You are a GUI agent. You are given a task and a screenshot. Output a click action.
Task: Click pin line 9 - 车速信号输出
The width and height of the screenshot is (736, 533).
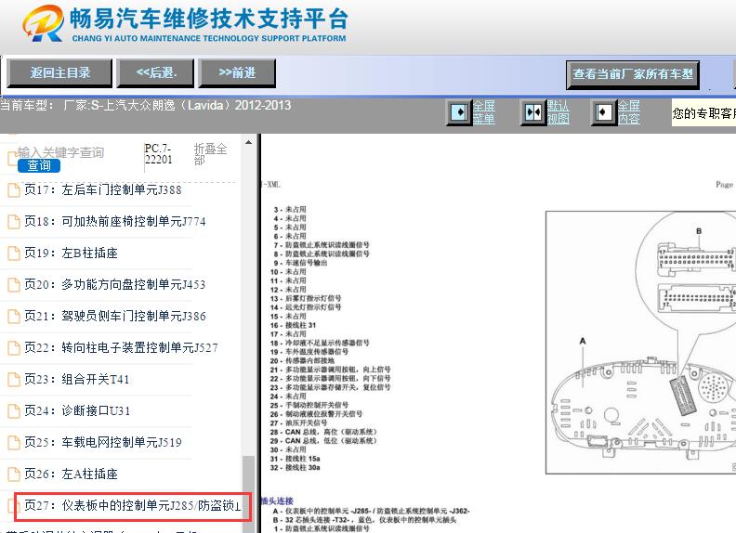tap(300, 263)
